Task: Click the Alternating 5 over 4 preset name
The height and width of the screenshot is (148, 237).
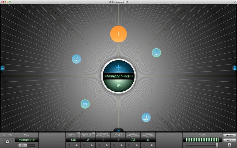Action: (x=118, y=76)
